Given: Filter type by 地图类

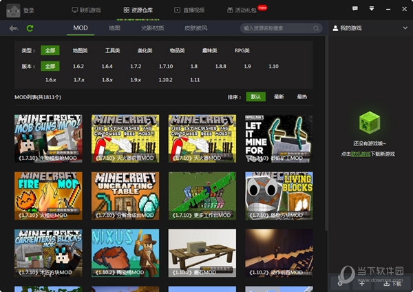Looking at the screenshot, I should (x=80, y=50).
